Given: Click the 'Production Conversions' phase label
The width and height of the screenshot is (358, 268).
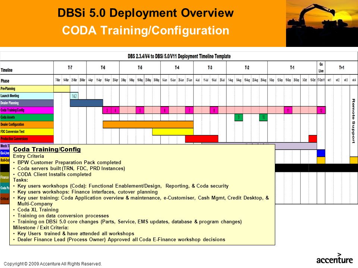Looking at the screenshot, I should [x=27, y=139].
